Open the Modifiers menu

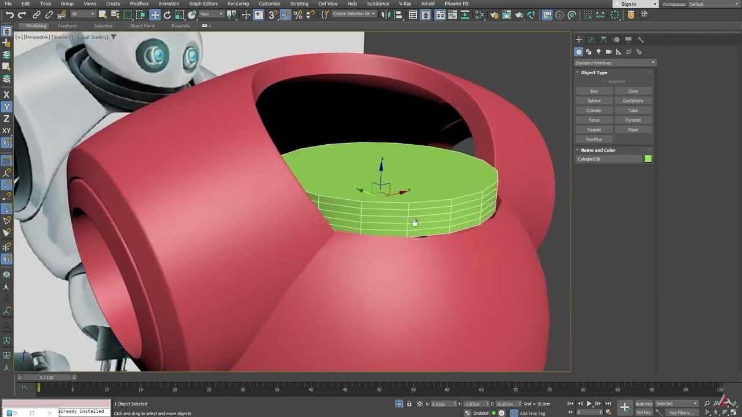139,3
